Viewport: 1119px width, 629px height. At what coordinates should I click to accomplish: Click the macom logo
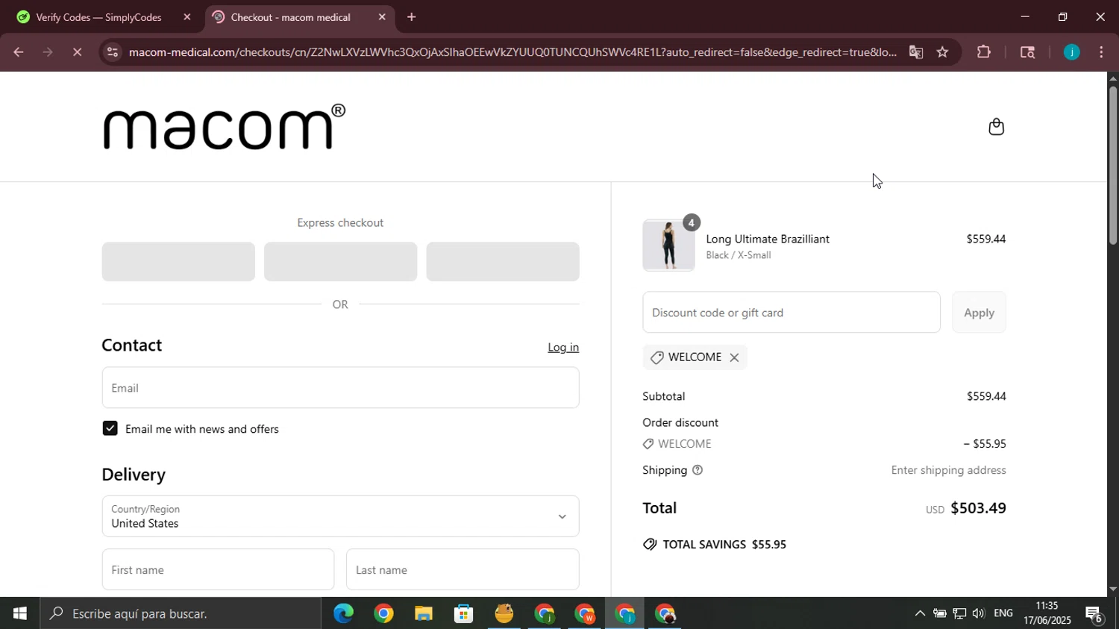(x=224, y=127)
